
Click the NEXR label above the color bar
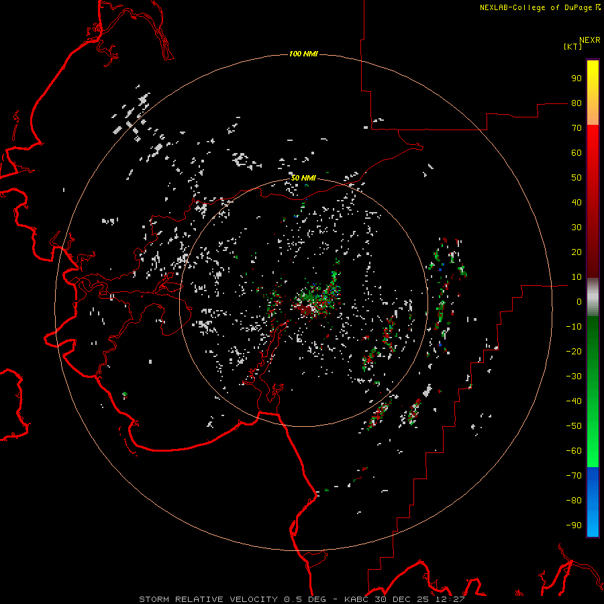(590, 40)
